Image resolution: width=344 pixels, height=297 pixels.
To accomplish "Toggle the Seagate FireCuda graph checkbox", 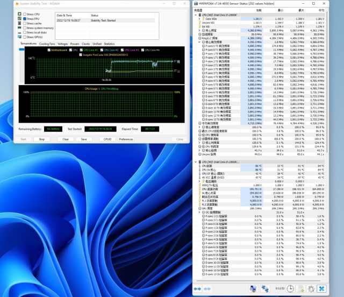I will (x=81, y=55).
